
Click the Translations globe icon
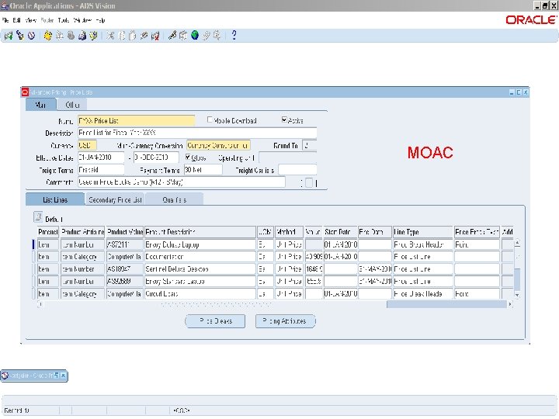195,36
